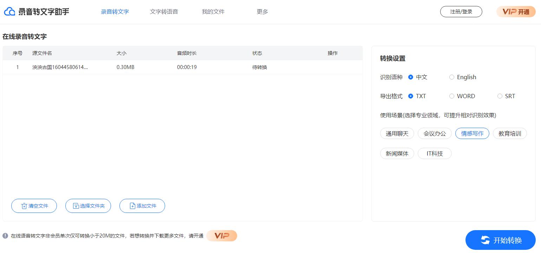Click the 开始转换 button
Image resolution: width=541 pixels, height=253 pixels.
(x=500, y=240)
